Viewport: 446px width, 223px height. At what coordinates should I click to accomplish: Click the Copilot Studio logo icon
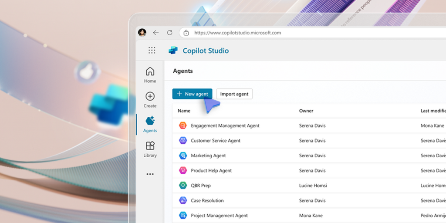tap(173, 51)
